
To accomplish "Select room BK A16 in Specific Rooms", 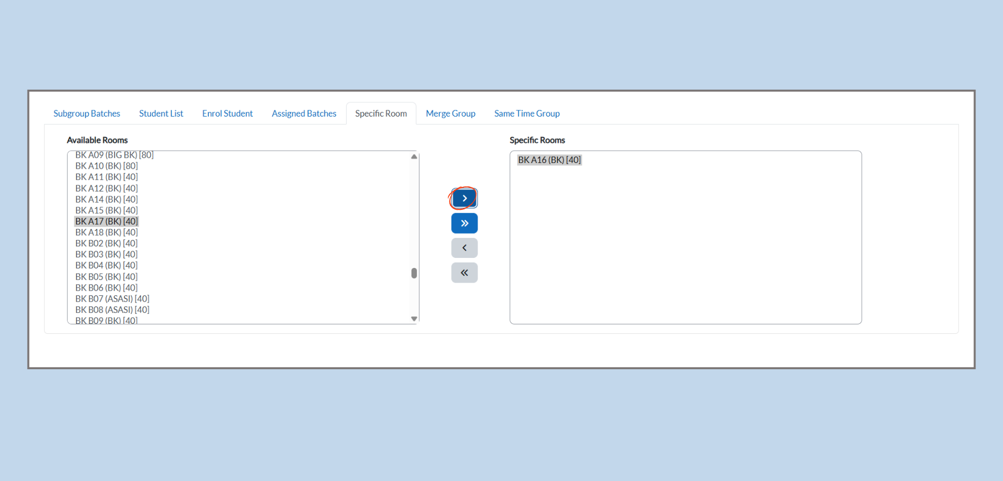I will click(x=549, y=160).
